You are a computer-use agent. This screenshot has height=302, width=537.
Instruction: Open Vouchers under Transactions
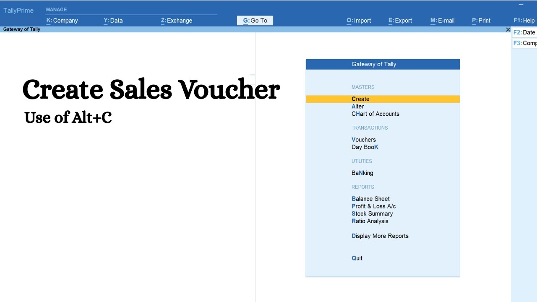364,140
